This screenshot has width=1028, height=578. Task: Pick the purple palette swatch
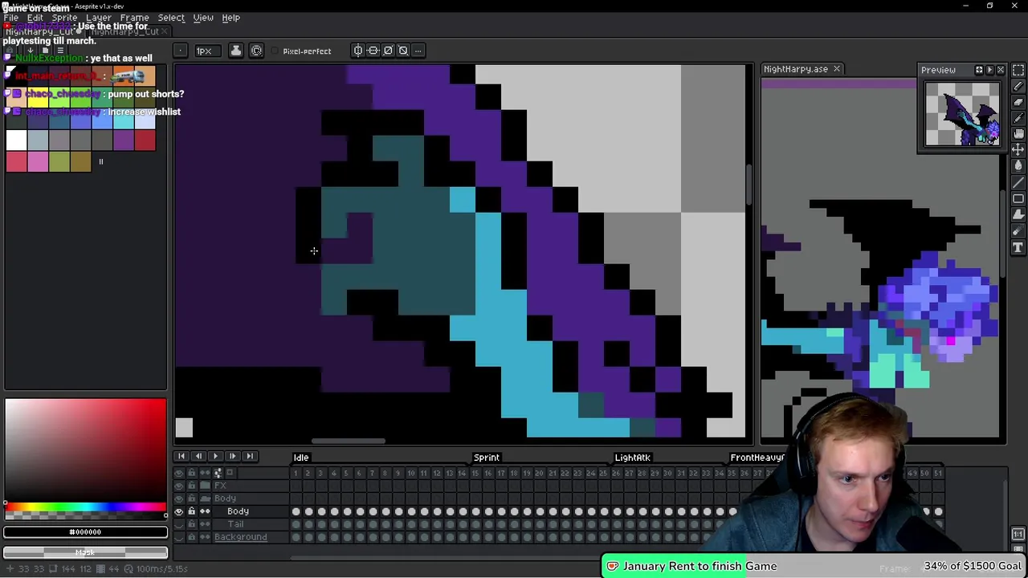click(x=123, y=140)
